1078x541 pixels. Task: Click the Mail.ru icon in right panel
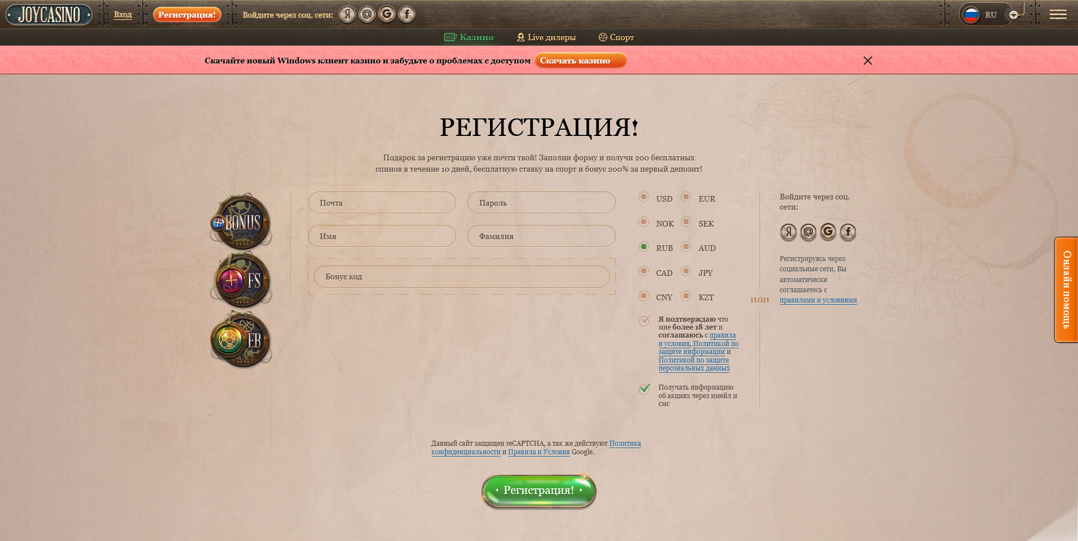808,232
